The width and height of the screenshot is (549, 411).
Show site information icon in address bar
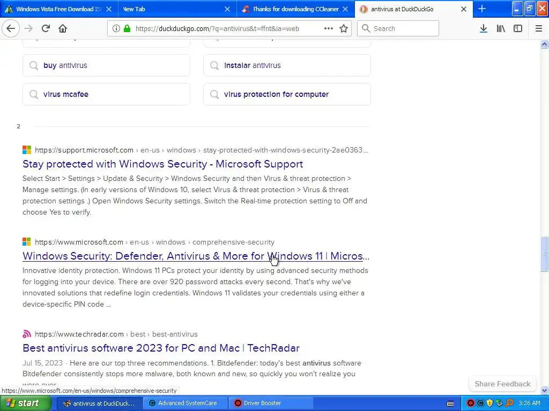(116, 28)
